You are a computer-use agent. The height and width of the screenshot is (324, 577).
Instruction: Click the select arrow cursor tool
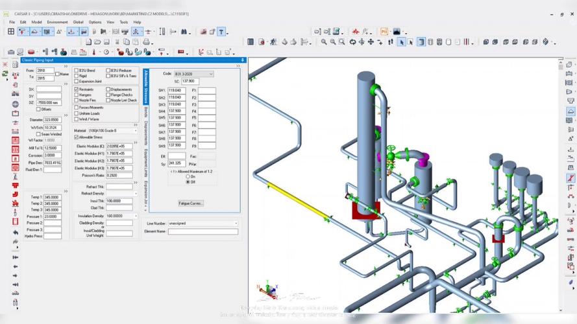pos(402,42)
